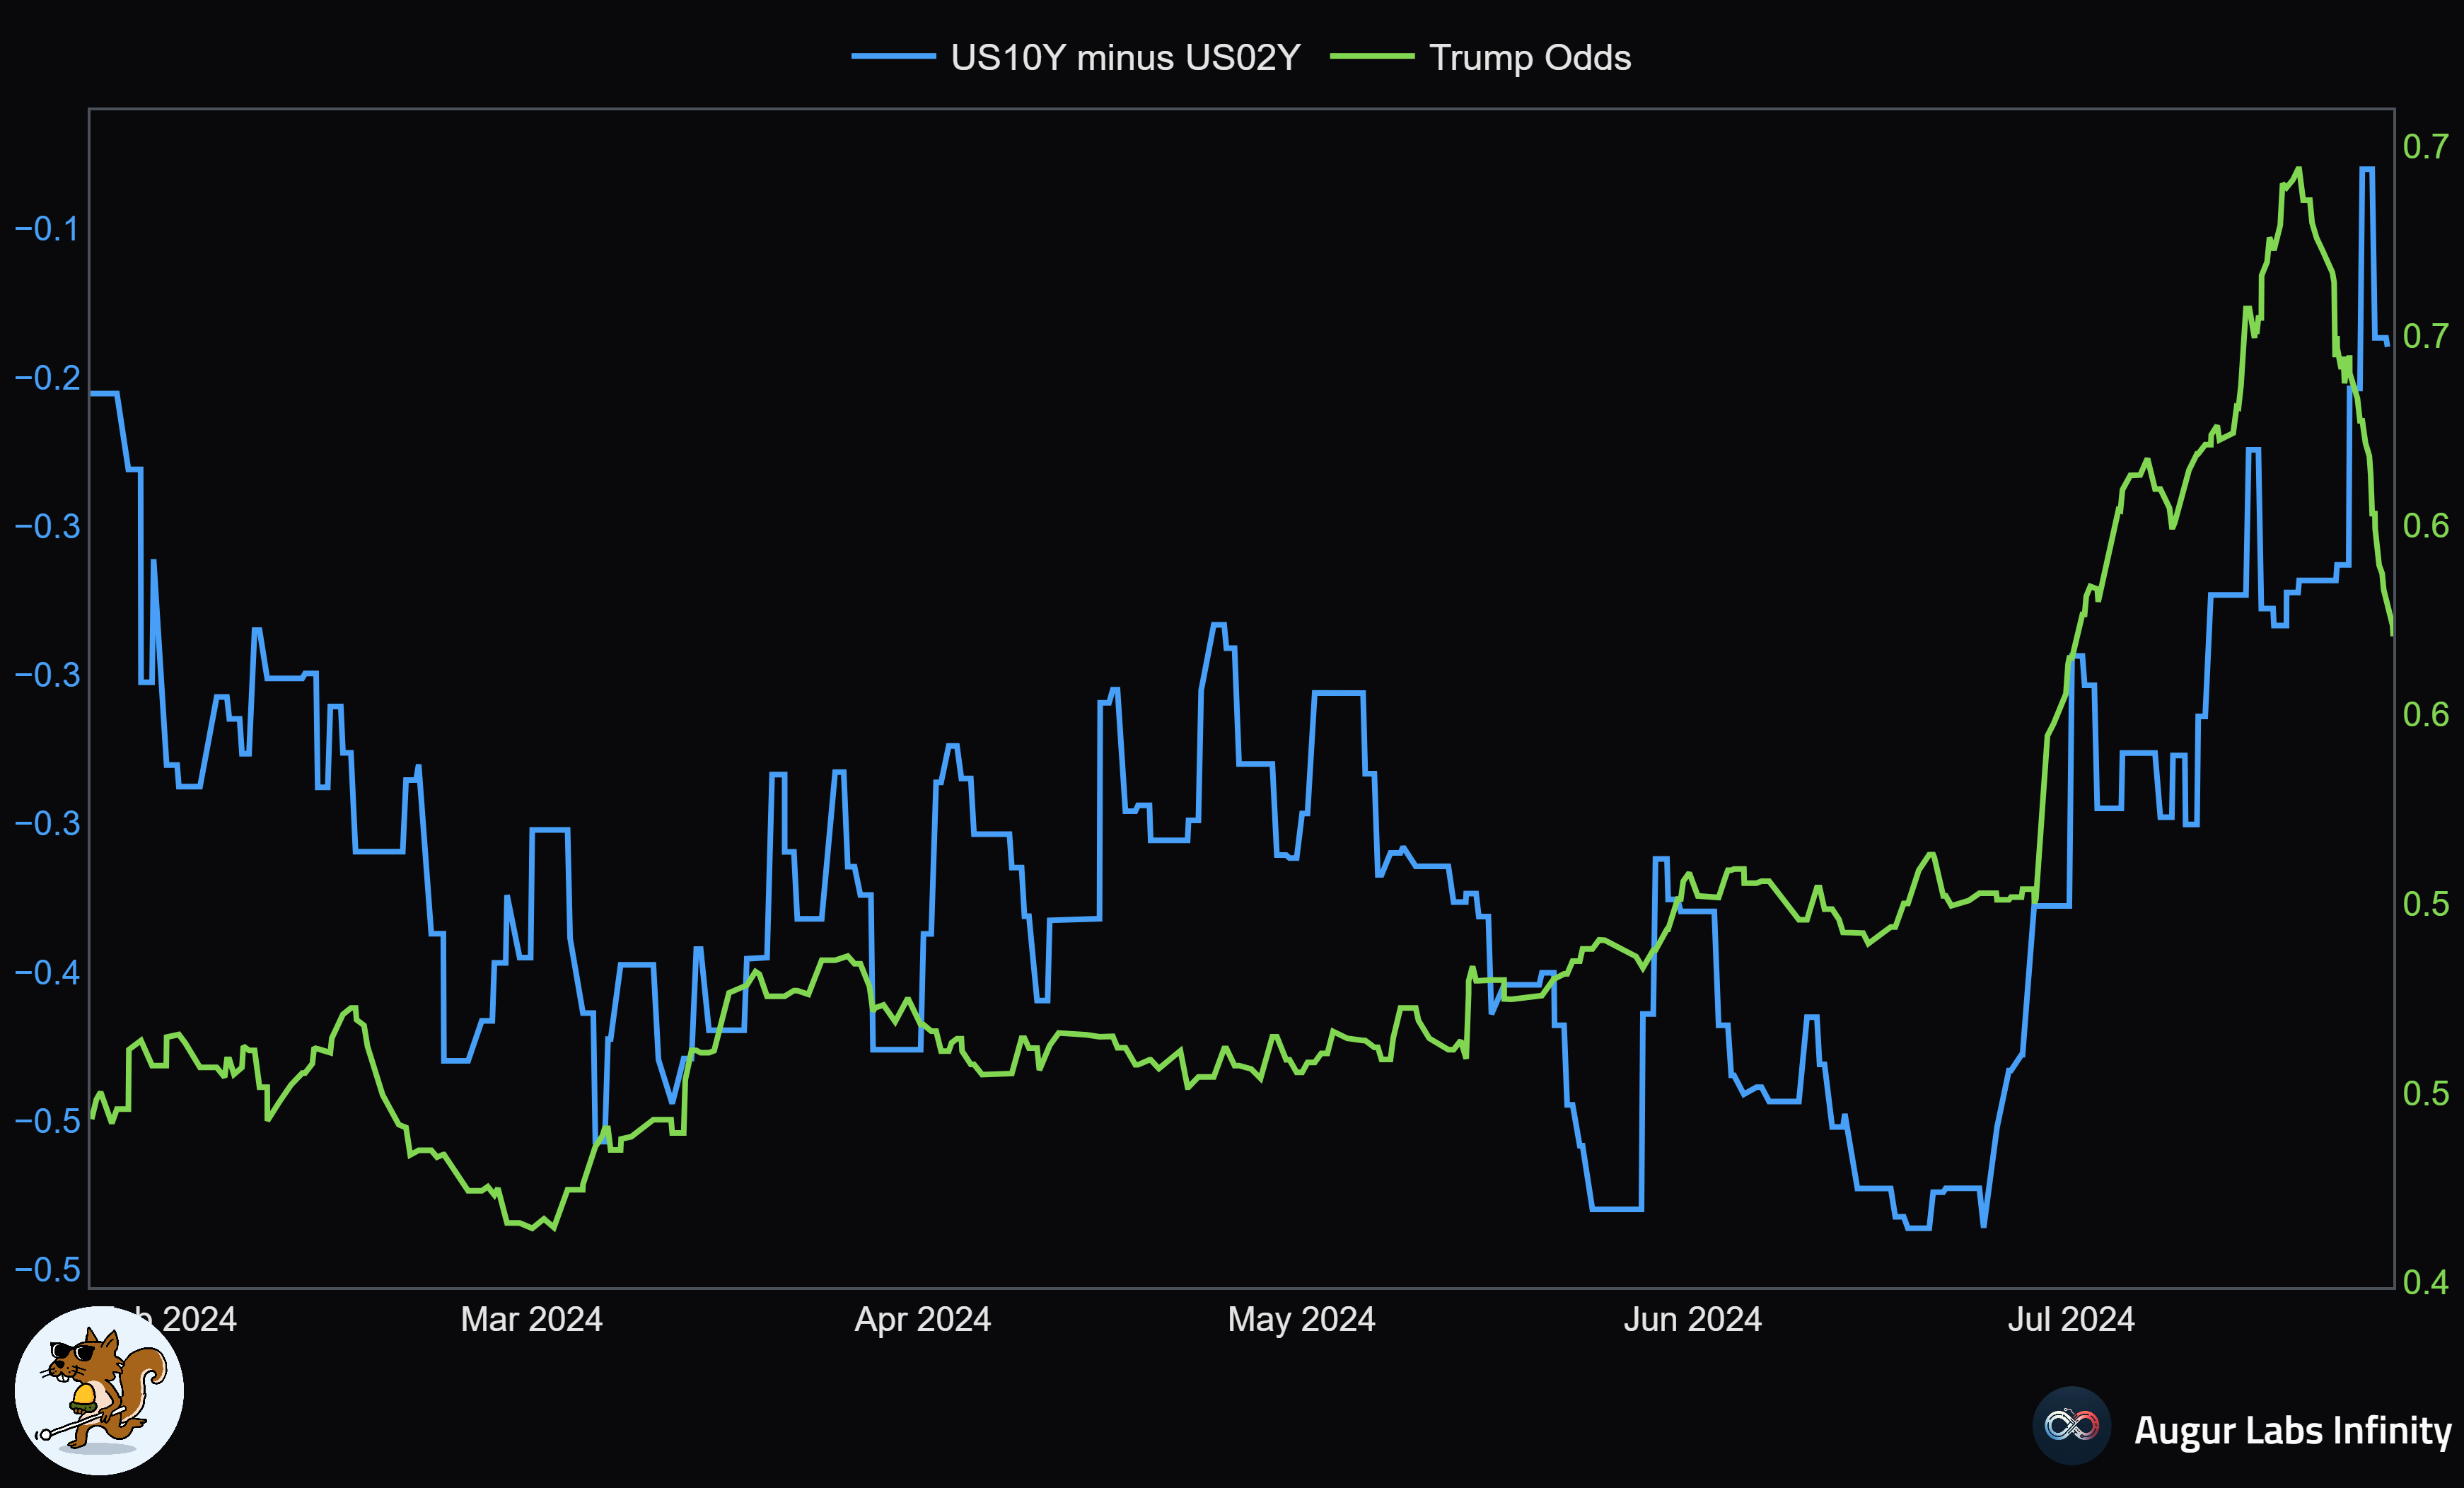
Task: Click the −0.4 left axis tick label
Action: click(47, 972)
